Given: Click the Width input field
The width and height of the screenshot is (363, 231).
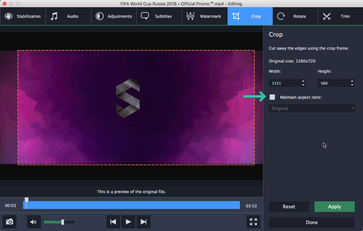Looking at the screenshot, I should (287, 83).
